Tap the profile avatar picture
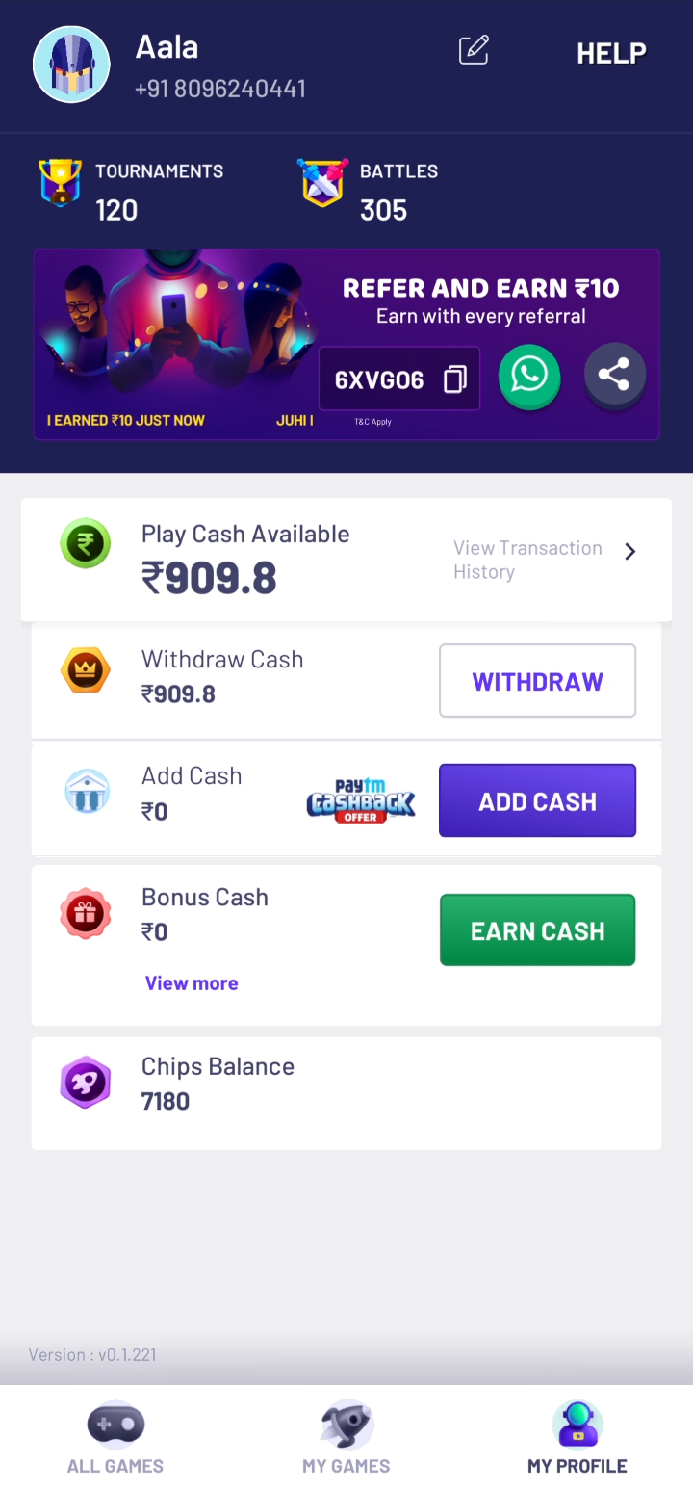 coord(71,65)
